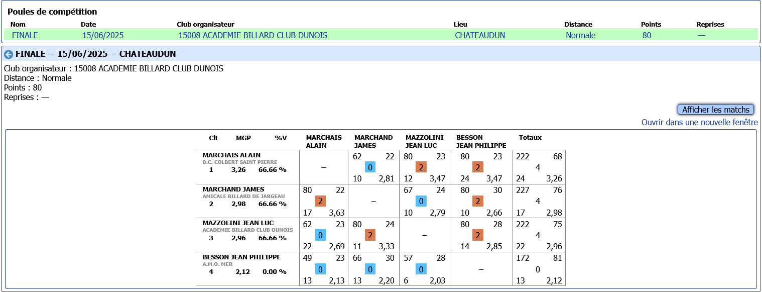Click 15008 ACADEMIE BILLARD CLUB DUNOIS in green row

click(253, 35)
